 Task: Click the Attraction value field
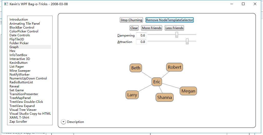pyautogui.click(x=141, y=42)
